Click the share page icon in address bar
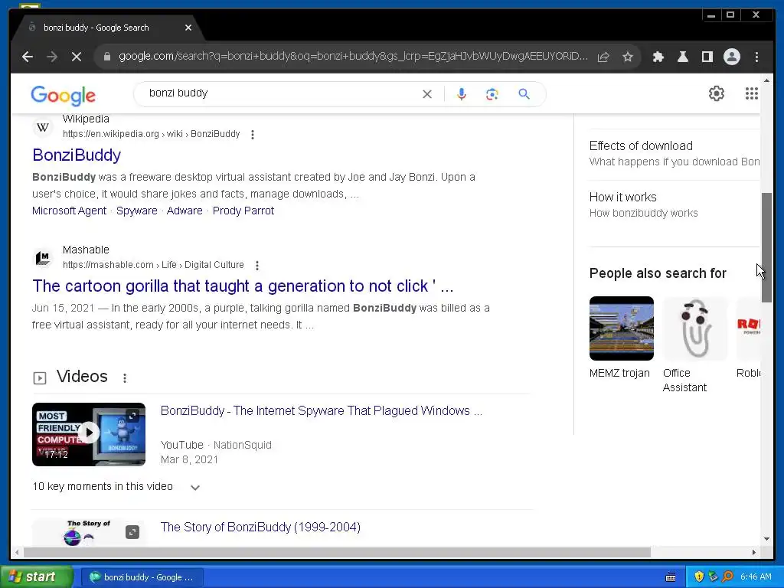The height and width of the screenshot is (588, 784). [603, 57]
